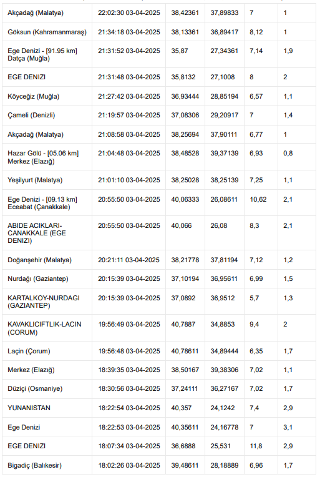Image resolution: width=320 pixels, height=477 pixels.
Task: Select KARTALKOY-NURDAGI (GAZIANTEP) entry
Action: 47,302
